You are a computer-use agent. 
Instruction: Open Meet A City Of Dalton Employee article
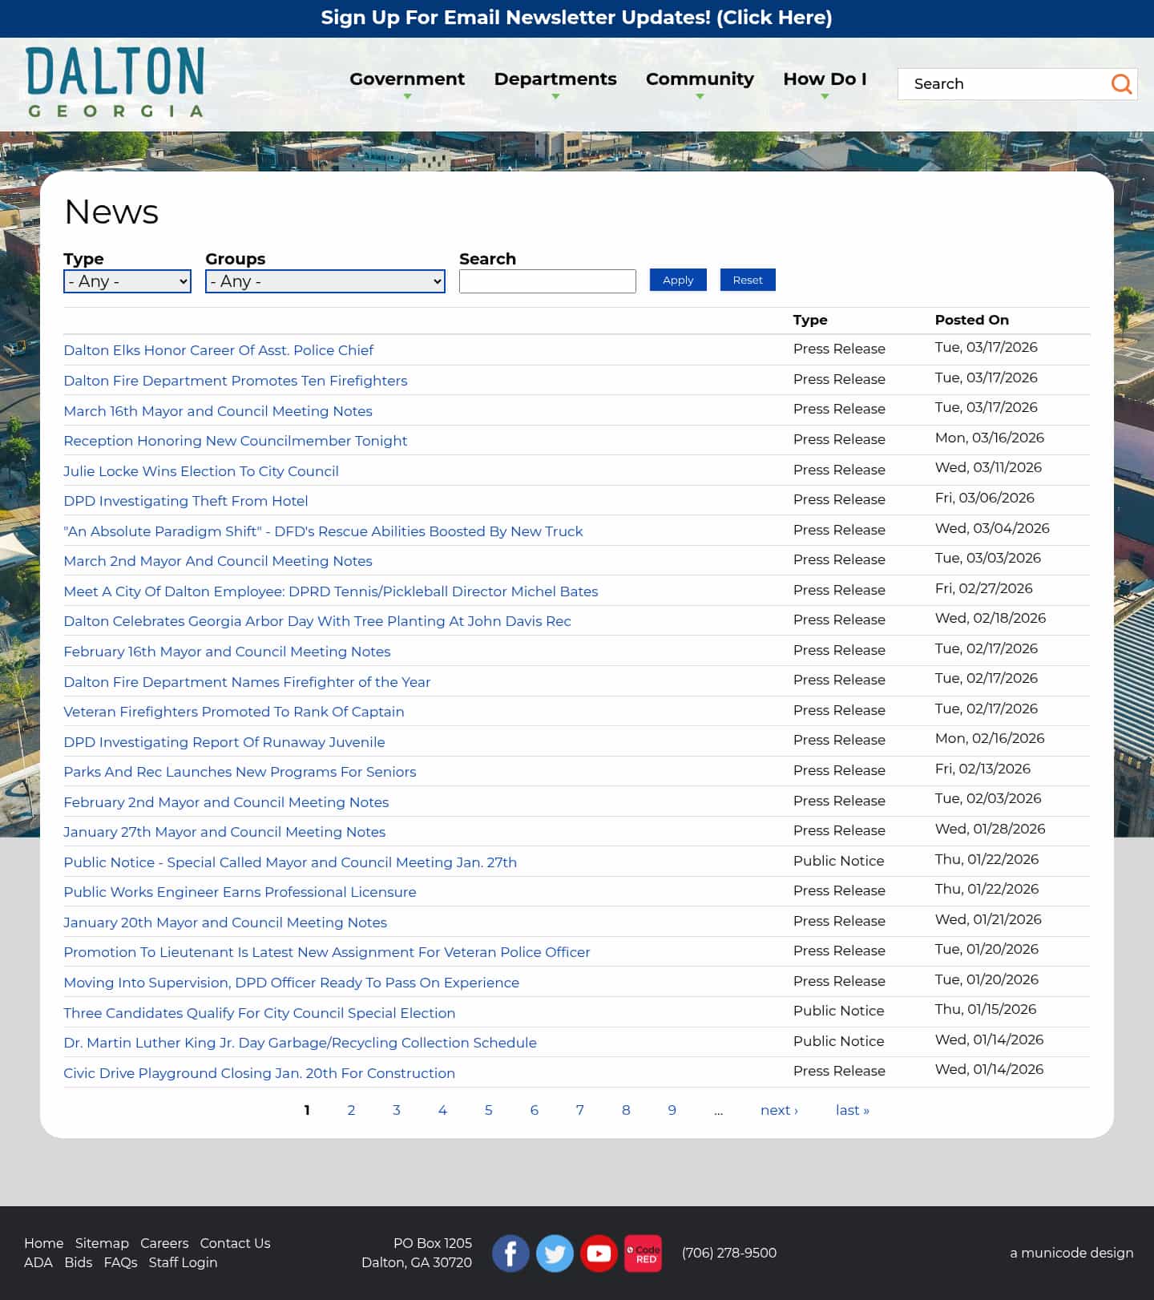[x=331, y=591]
